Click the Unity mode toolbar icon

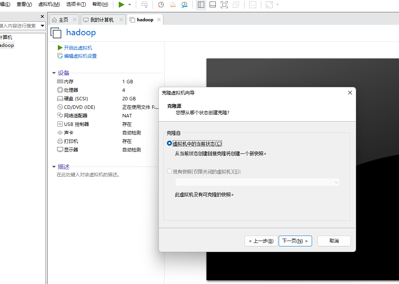(x=236, y=5)
